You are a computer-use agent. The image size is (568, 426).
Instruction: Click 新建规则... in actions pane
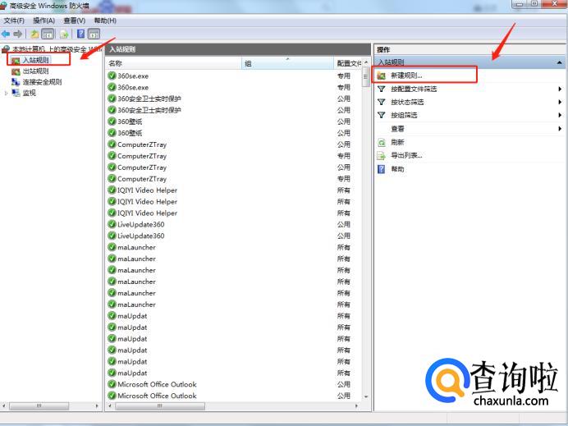(x=406, y=76)
